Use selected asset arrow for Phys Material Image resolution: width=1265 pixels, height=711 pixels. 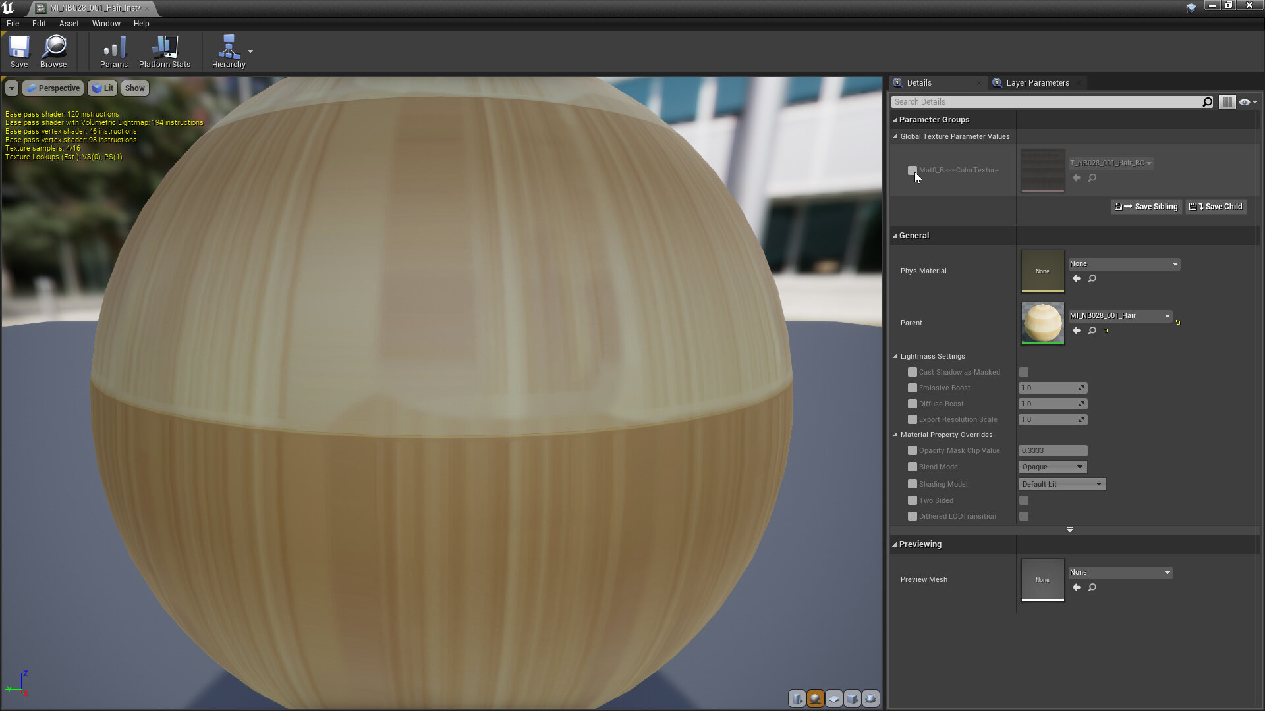pos(1077,279)
